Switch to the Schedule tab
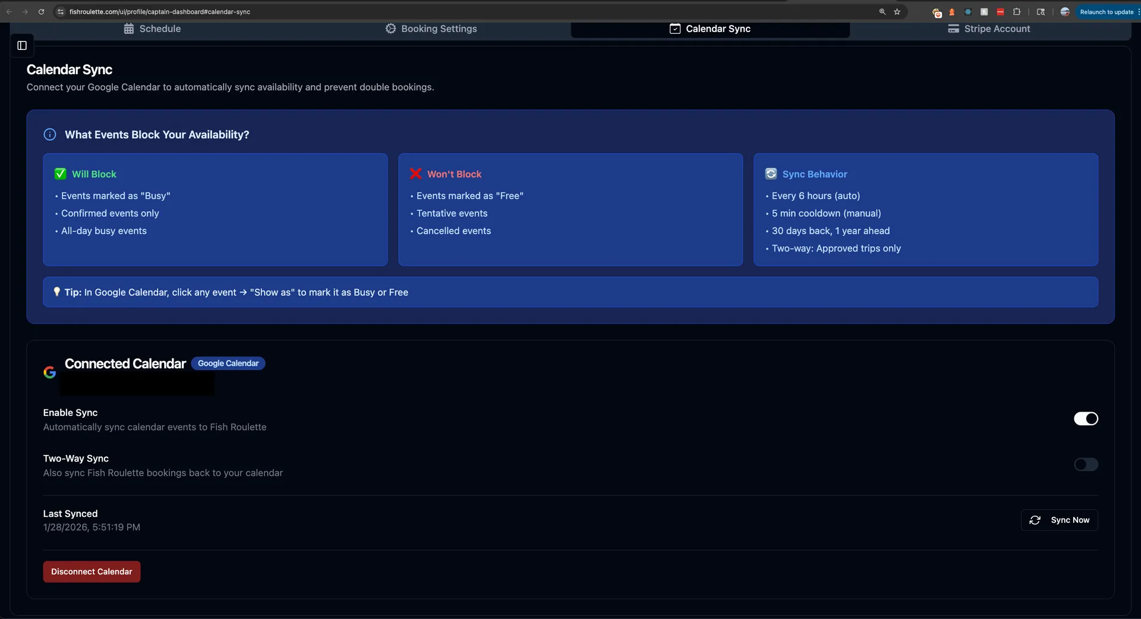Screen dimensions: 1141x619 pyautogui.click(x=152, y=29)
